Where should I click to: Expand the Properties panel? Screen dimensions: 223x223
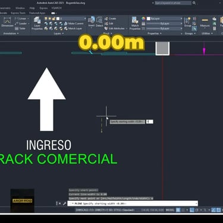(155, 33)
